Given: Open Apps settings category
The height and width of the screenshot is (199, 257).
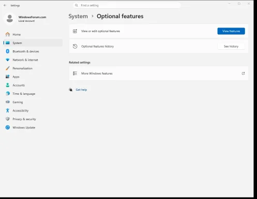Looking at the screenshot, I should pyautogui.click(x=33, y=77).
